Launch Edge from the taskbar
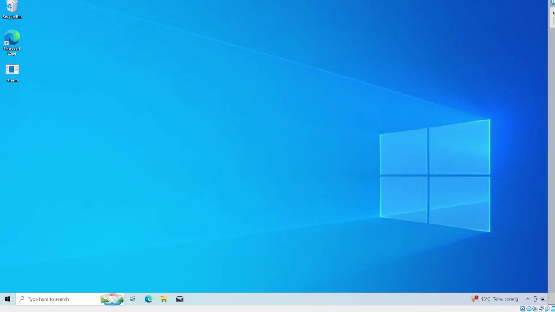 click(148, 299)
